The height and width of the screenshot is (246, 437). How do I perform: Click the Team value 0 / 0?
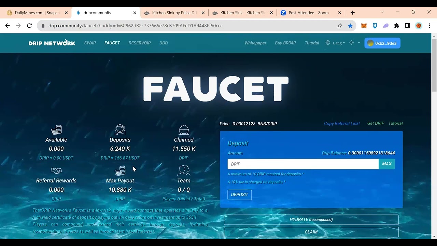(x=184, y=190)
